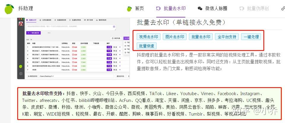Click the 批量去水印 tag button

point(201,37)
